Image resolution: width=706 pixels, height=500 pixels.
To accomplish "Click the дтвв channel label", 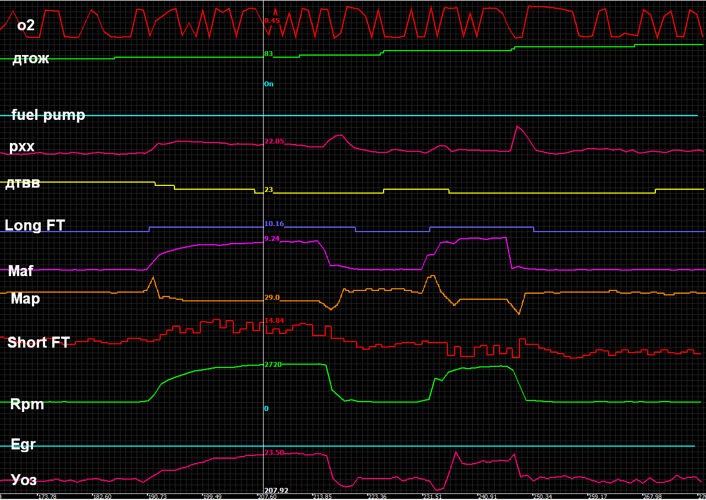I will [x=23, y=184].
